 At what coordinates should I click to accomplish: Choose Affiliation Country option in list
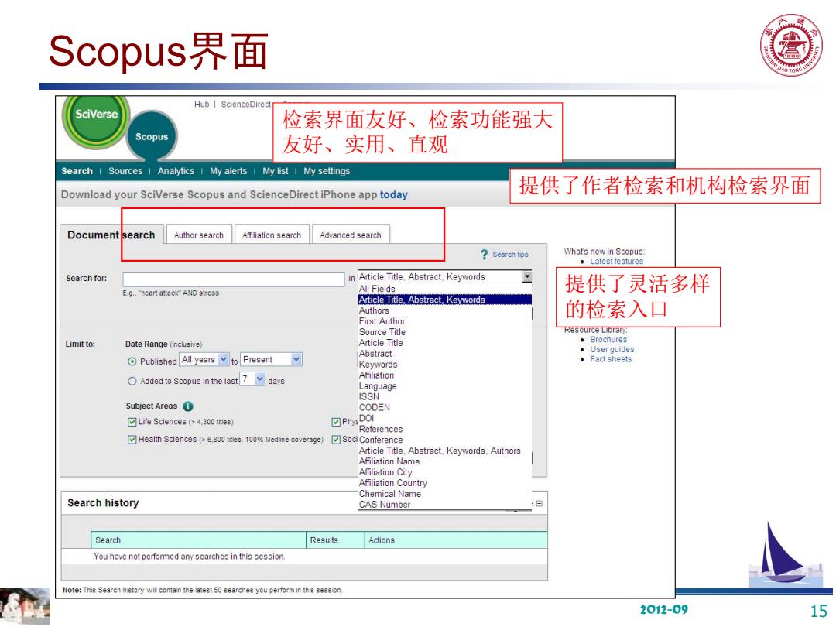(393, 483)
